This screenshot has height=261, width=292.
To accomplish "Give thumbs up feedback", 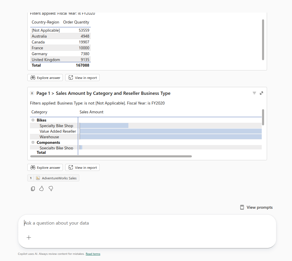I will click(41, 188).
